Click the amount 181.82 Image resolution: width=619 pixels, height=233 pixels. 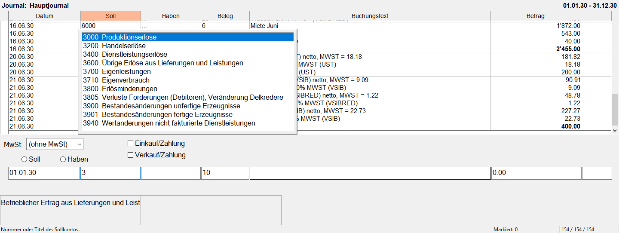click(571, 57)
